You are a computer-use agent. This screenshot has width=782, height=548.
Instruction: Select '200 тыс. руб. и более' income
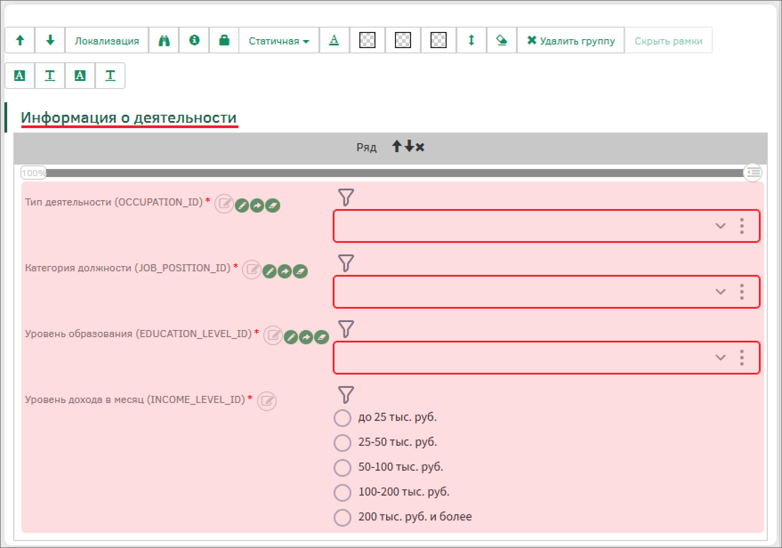[343, 517]
